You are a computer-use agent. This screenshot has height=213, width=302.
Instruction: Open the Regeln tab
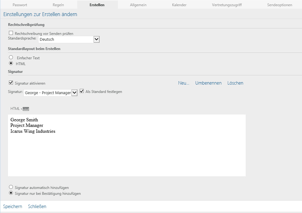[58, 5]
